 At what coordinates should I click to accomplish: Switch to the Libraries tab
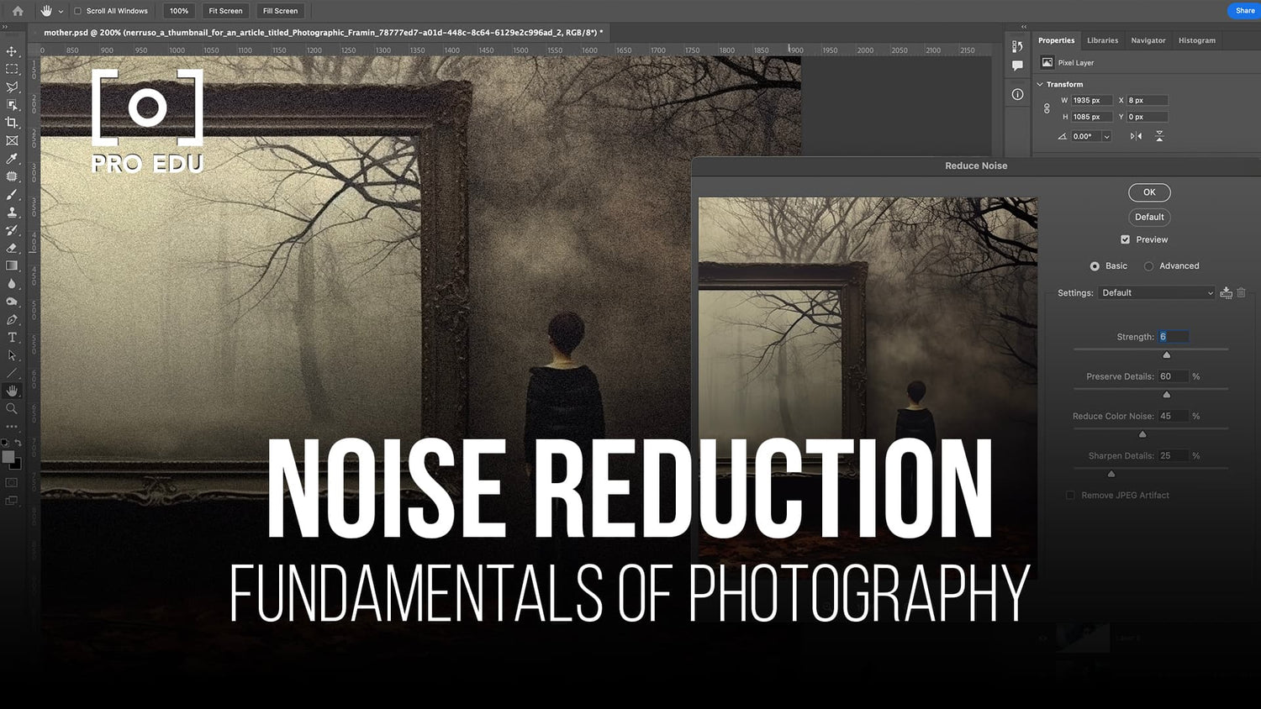point(1102,39)
